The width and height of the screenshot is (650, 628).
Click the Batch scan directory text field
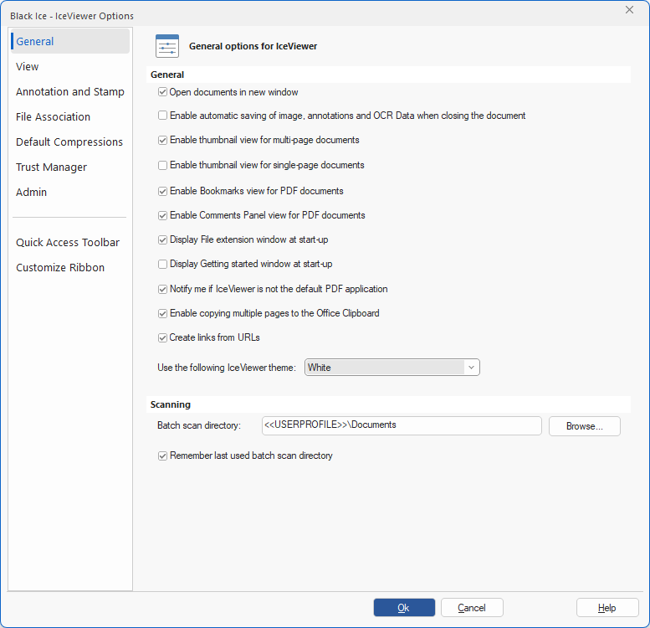[402, 425]
